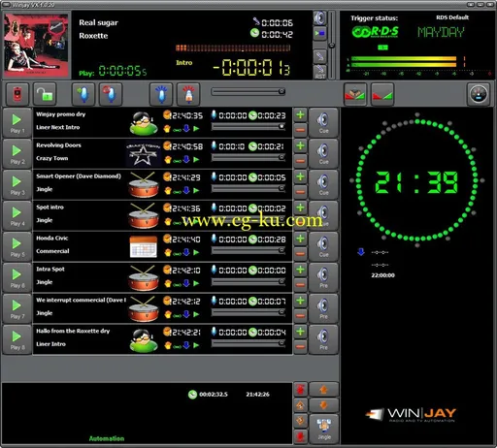This screenshot has width=497, height=448.
Task: Click the intro marker pin button
Action: click(x=319, y=57)
